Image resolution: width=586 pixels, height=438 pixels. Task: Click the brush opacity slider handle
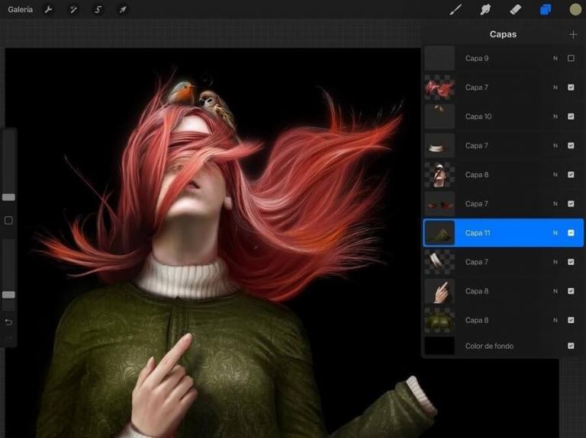point(8,295)
